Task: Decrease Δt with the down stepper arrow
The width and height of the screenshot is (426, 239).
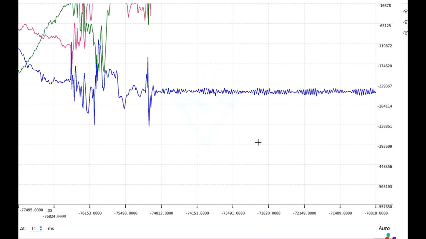Action: 41,230
